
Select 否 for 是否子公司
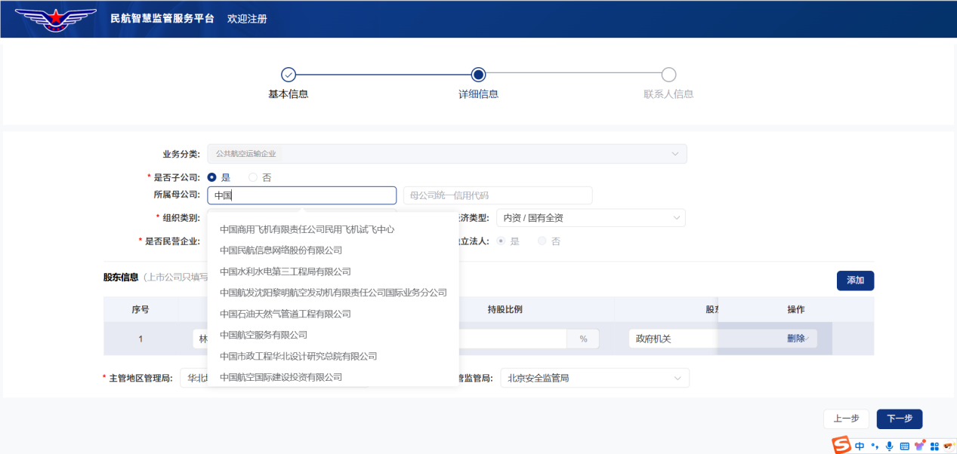pyautogui.click(x=252, y=176)
